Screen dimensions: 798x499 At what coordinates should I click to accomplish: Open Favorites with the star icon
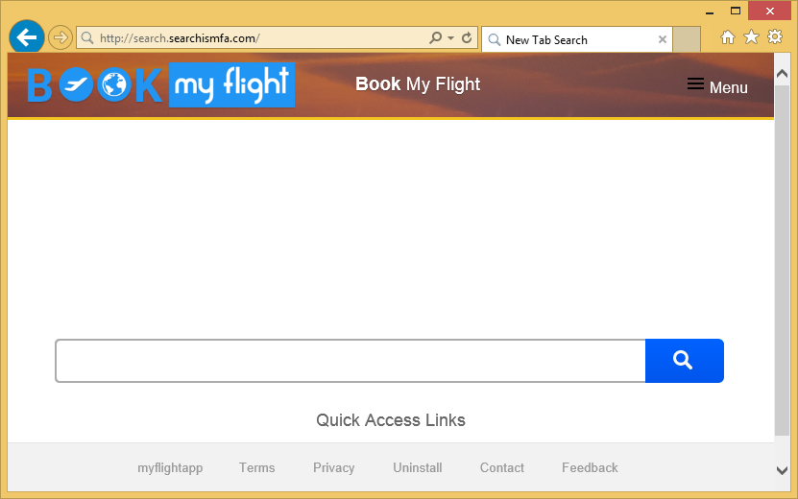click(751, 37)
